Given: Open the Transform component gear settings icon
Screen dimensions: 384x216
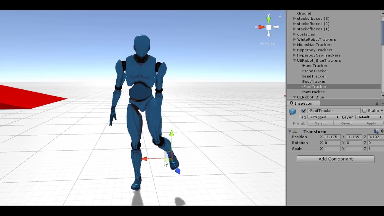Looking at the screenshot, I should [382, 131].
